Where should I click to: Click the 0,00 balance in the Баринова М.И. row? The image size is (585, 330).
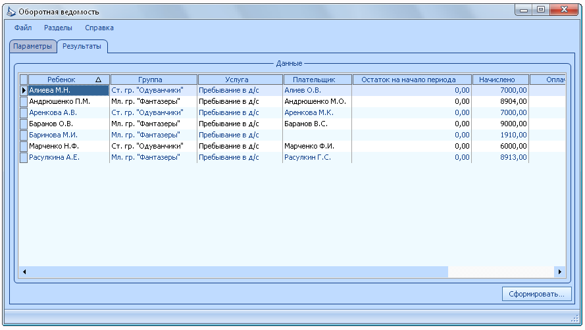(x=412, y=135)
